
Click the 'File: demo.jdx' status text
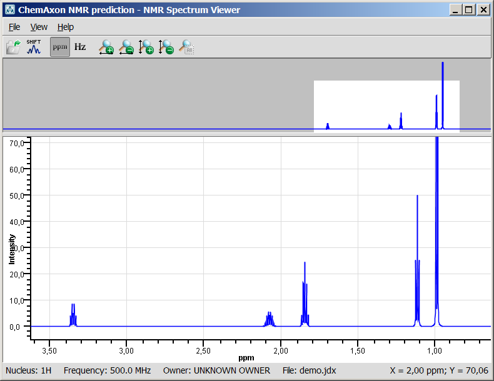coord(309,370)
